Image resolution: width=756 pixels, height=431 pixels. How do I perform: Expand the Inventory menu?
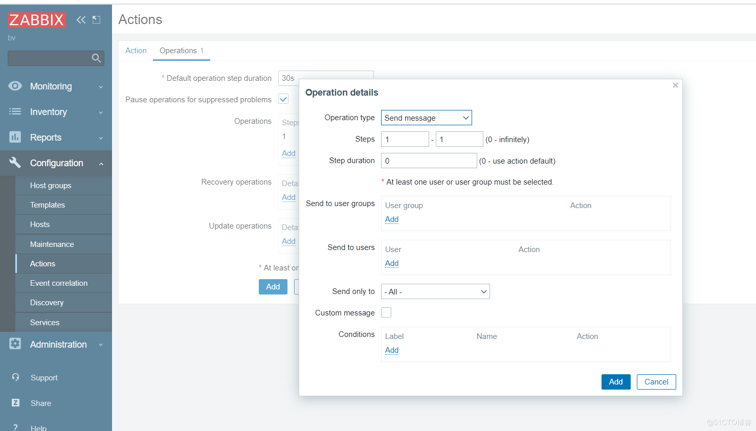click(101, 112)
